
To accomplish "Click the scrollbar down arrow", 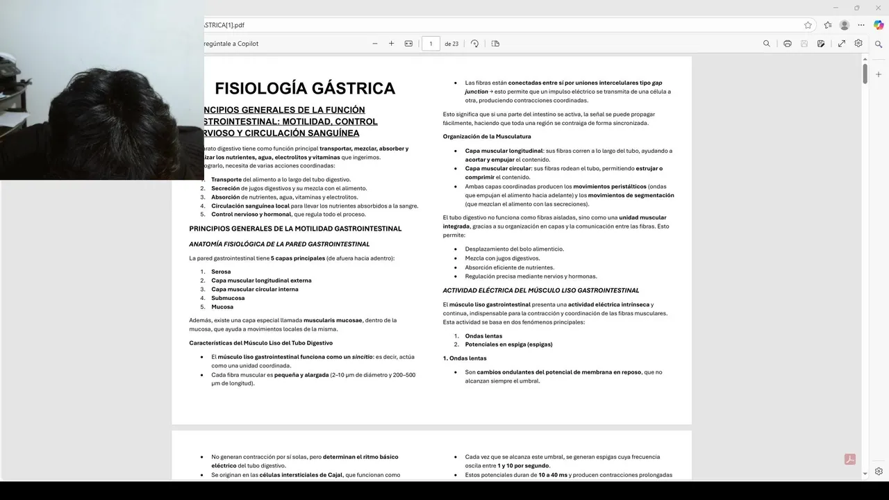I will [x=865, y=474].
